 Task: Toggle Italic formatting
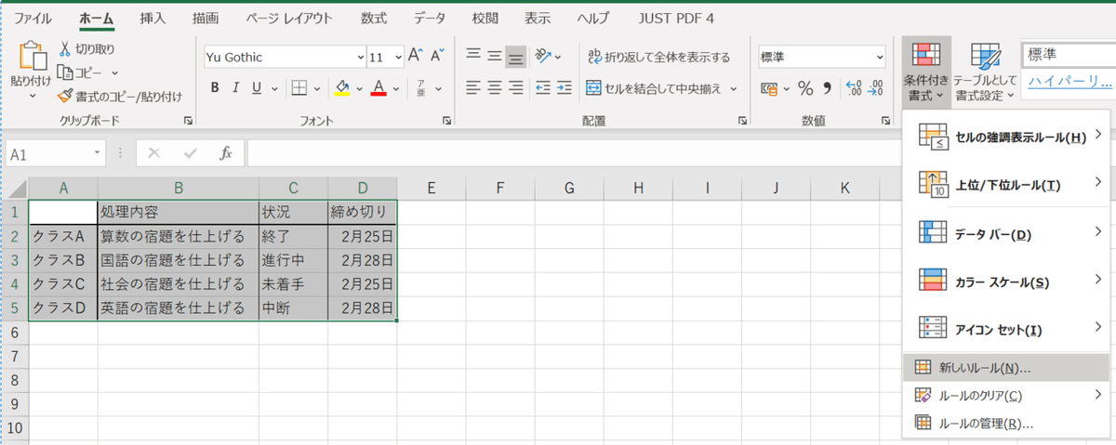tap(236, 88)
